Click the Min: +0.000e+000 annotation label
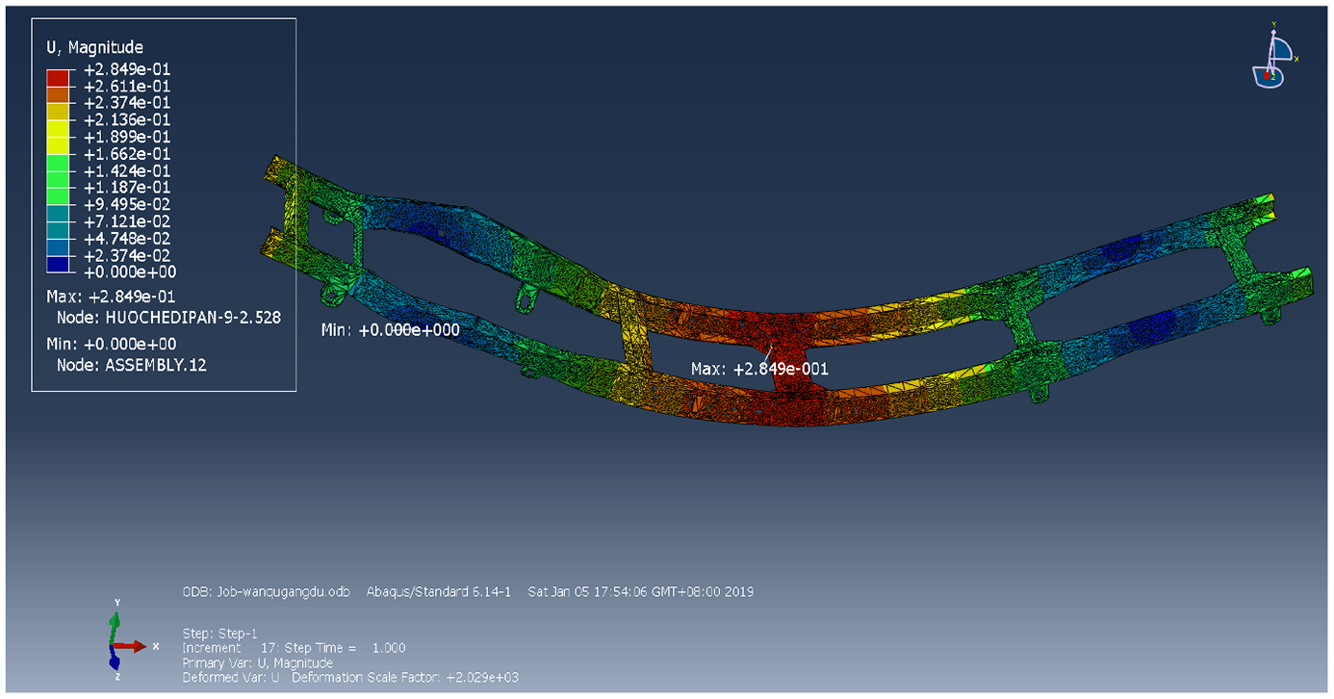The image size is (1334, 699). click(x=390, y=329)
